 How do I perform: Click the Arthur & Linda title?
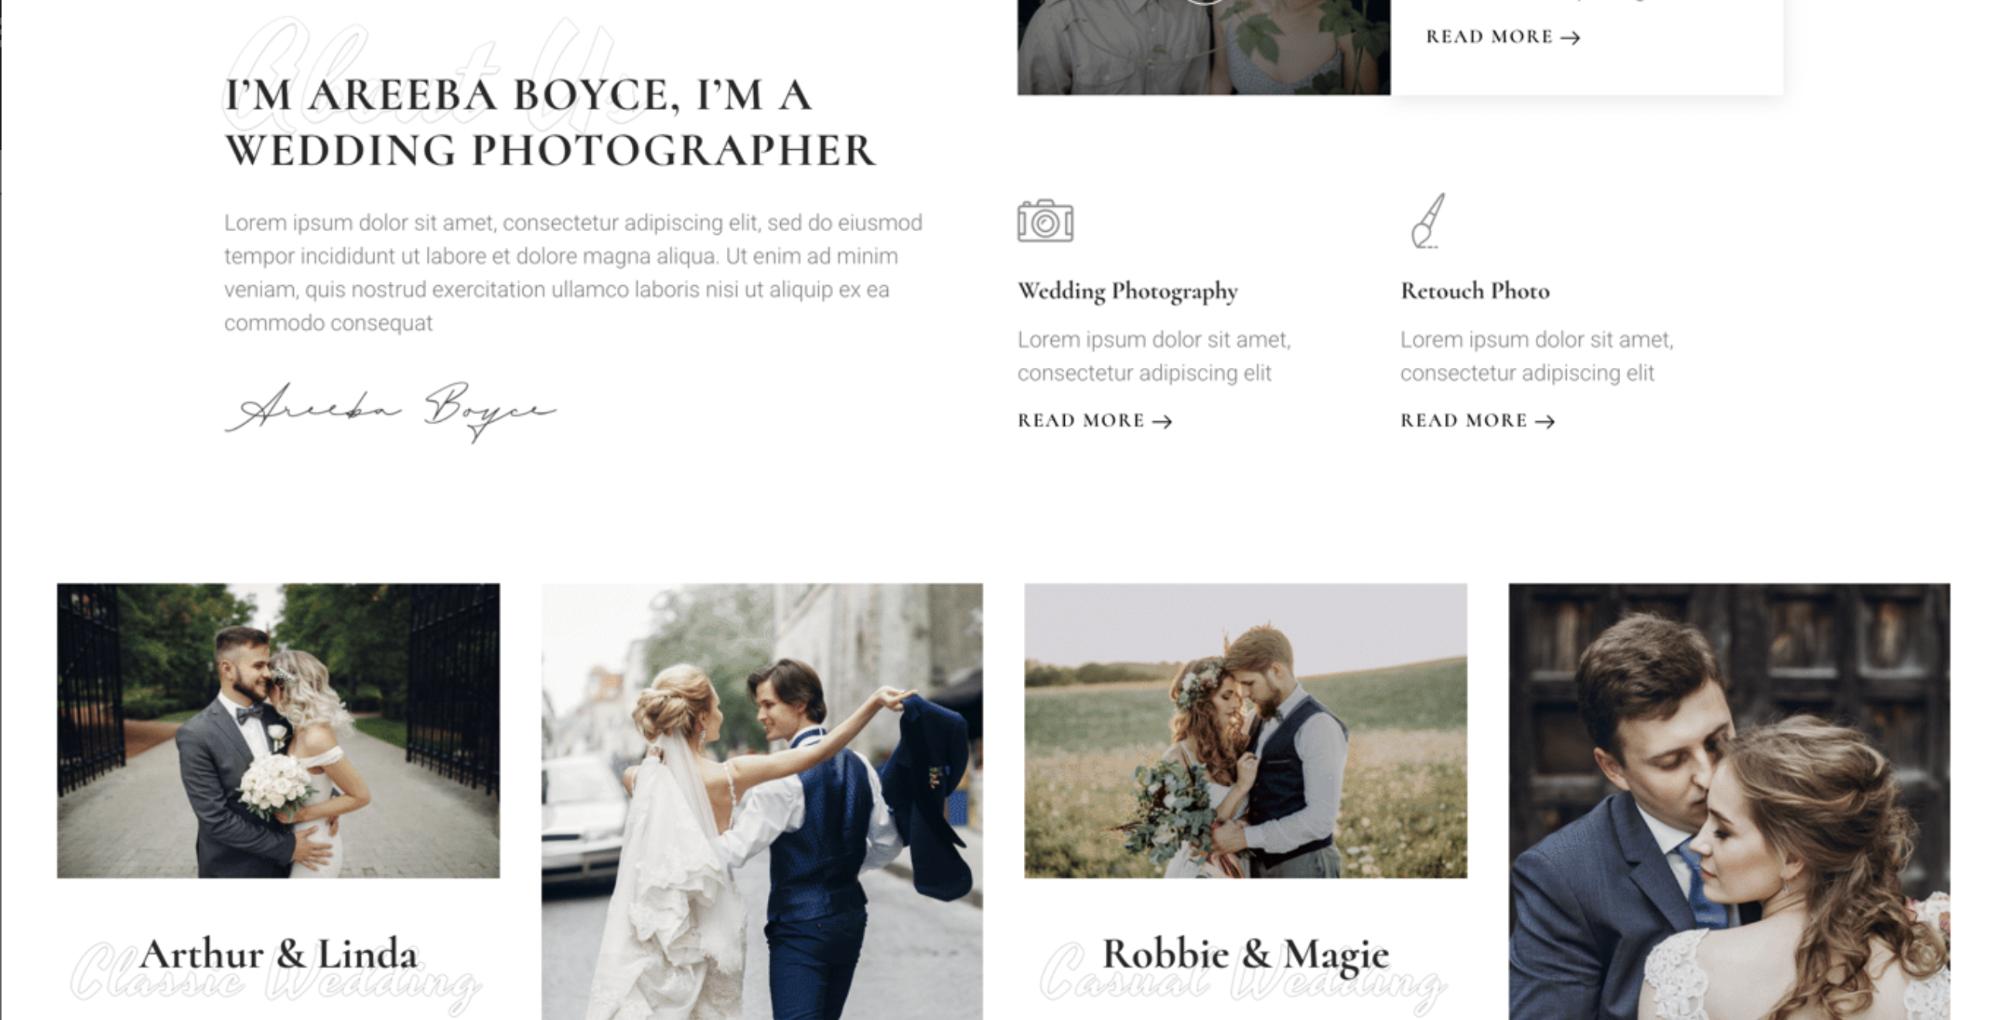point(278,954)
